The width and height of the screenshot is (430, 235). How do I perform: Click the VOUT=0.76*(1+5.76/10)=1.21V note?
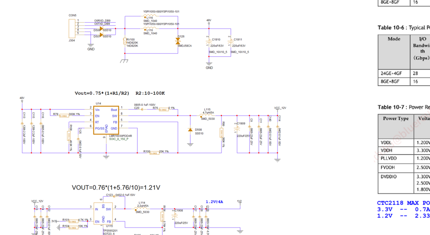(119, 187)
